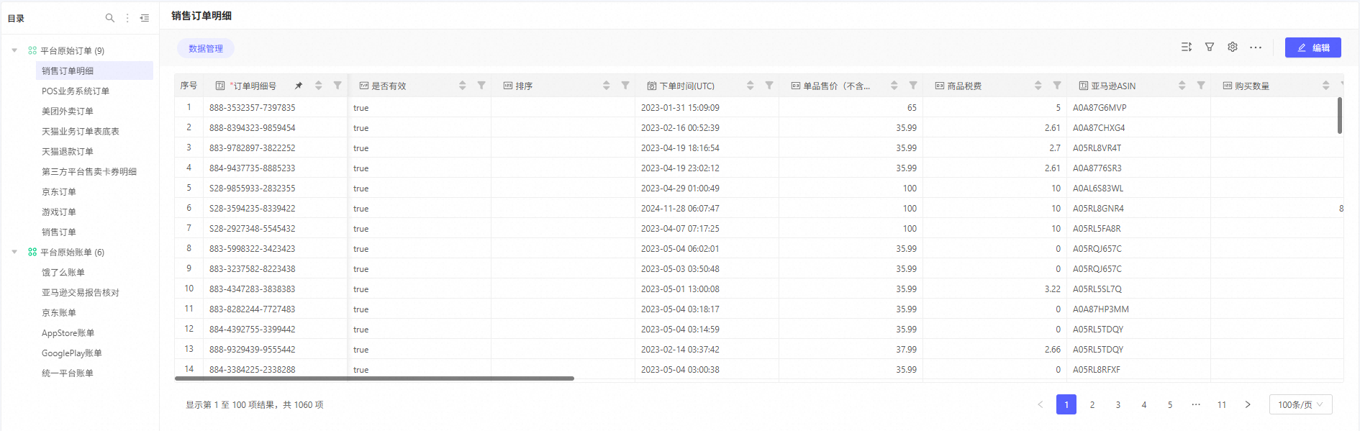The height and width of the screenshot is (431, 1360).
Task: Toggle sort on 商品税费 column
Action: tap(1038, 86)
